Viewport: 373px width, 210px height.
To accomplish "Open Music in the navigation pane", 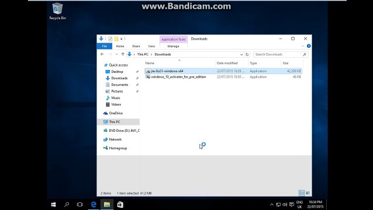I will tap(116, 98).
